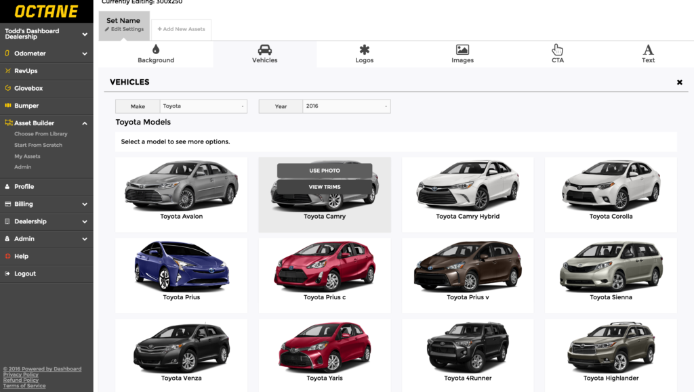694x392 pixels.
Task: Select the Toyota 4Runner thumbnail
Action: point(468,355)
